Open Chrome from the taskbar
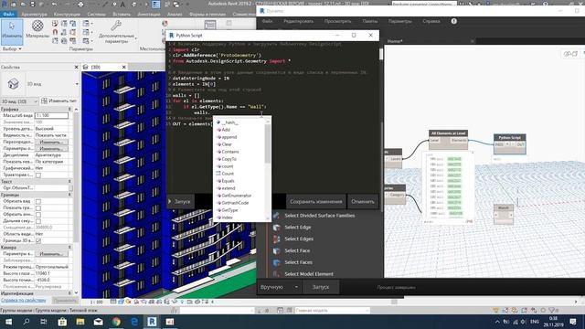The width and height of the screenshot is (585, 329). [x=116, y=322]
